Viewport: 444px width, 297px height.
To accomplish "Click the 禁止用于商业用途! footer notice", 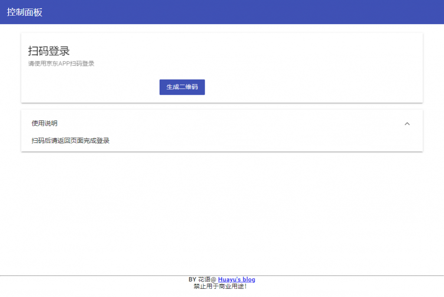I will (x=220, y=286).
